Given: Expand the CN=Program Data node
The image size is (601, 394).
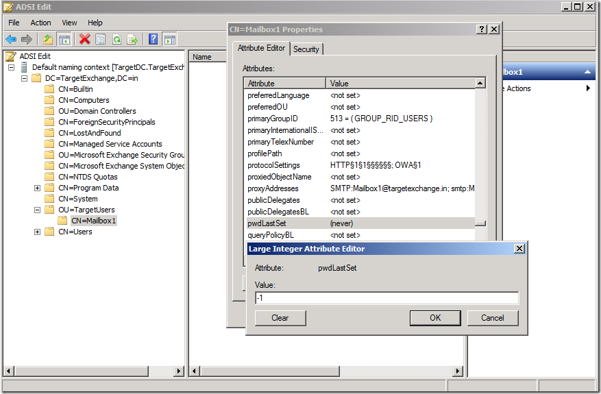Looking at the screenshot, I should point(37,188).
